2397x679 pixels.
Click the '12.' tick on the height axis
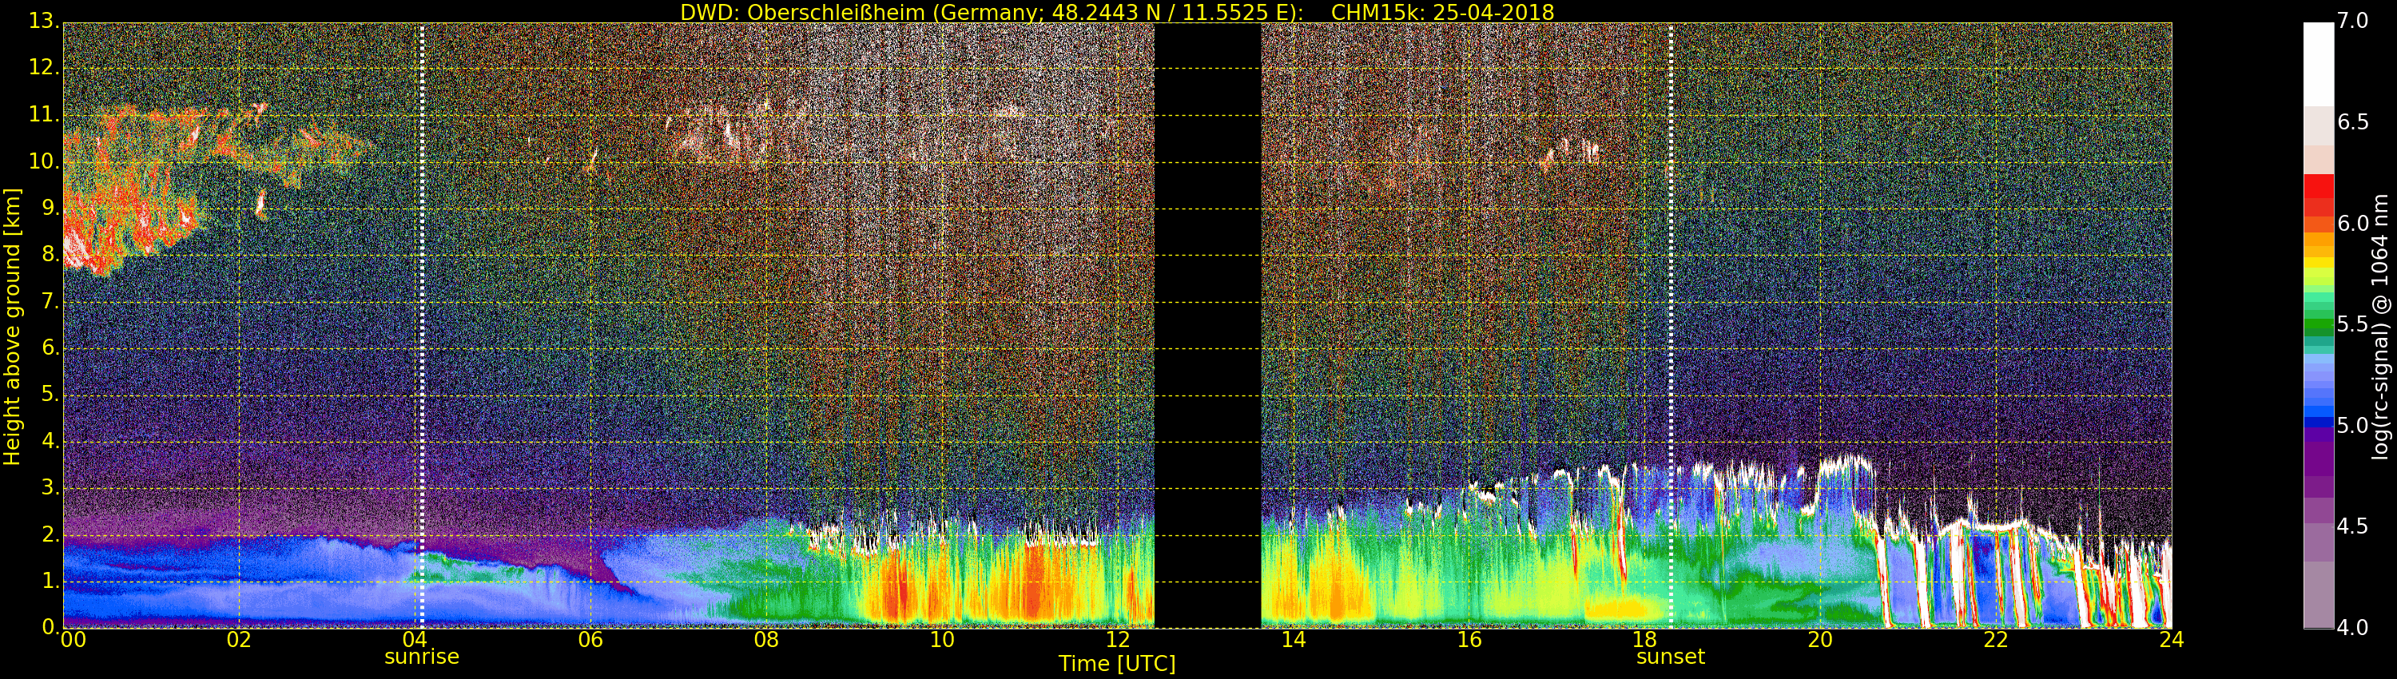44,69
